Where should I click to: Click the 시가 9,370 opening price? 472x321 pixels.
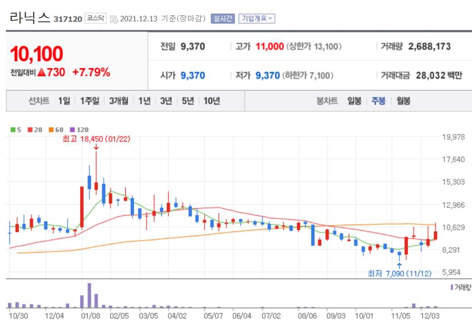(193, 75)
